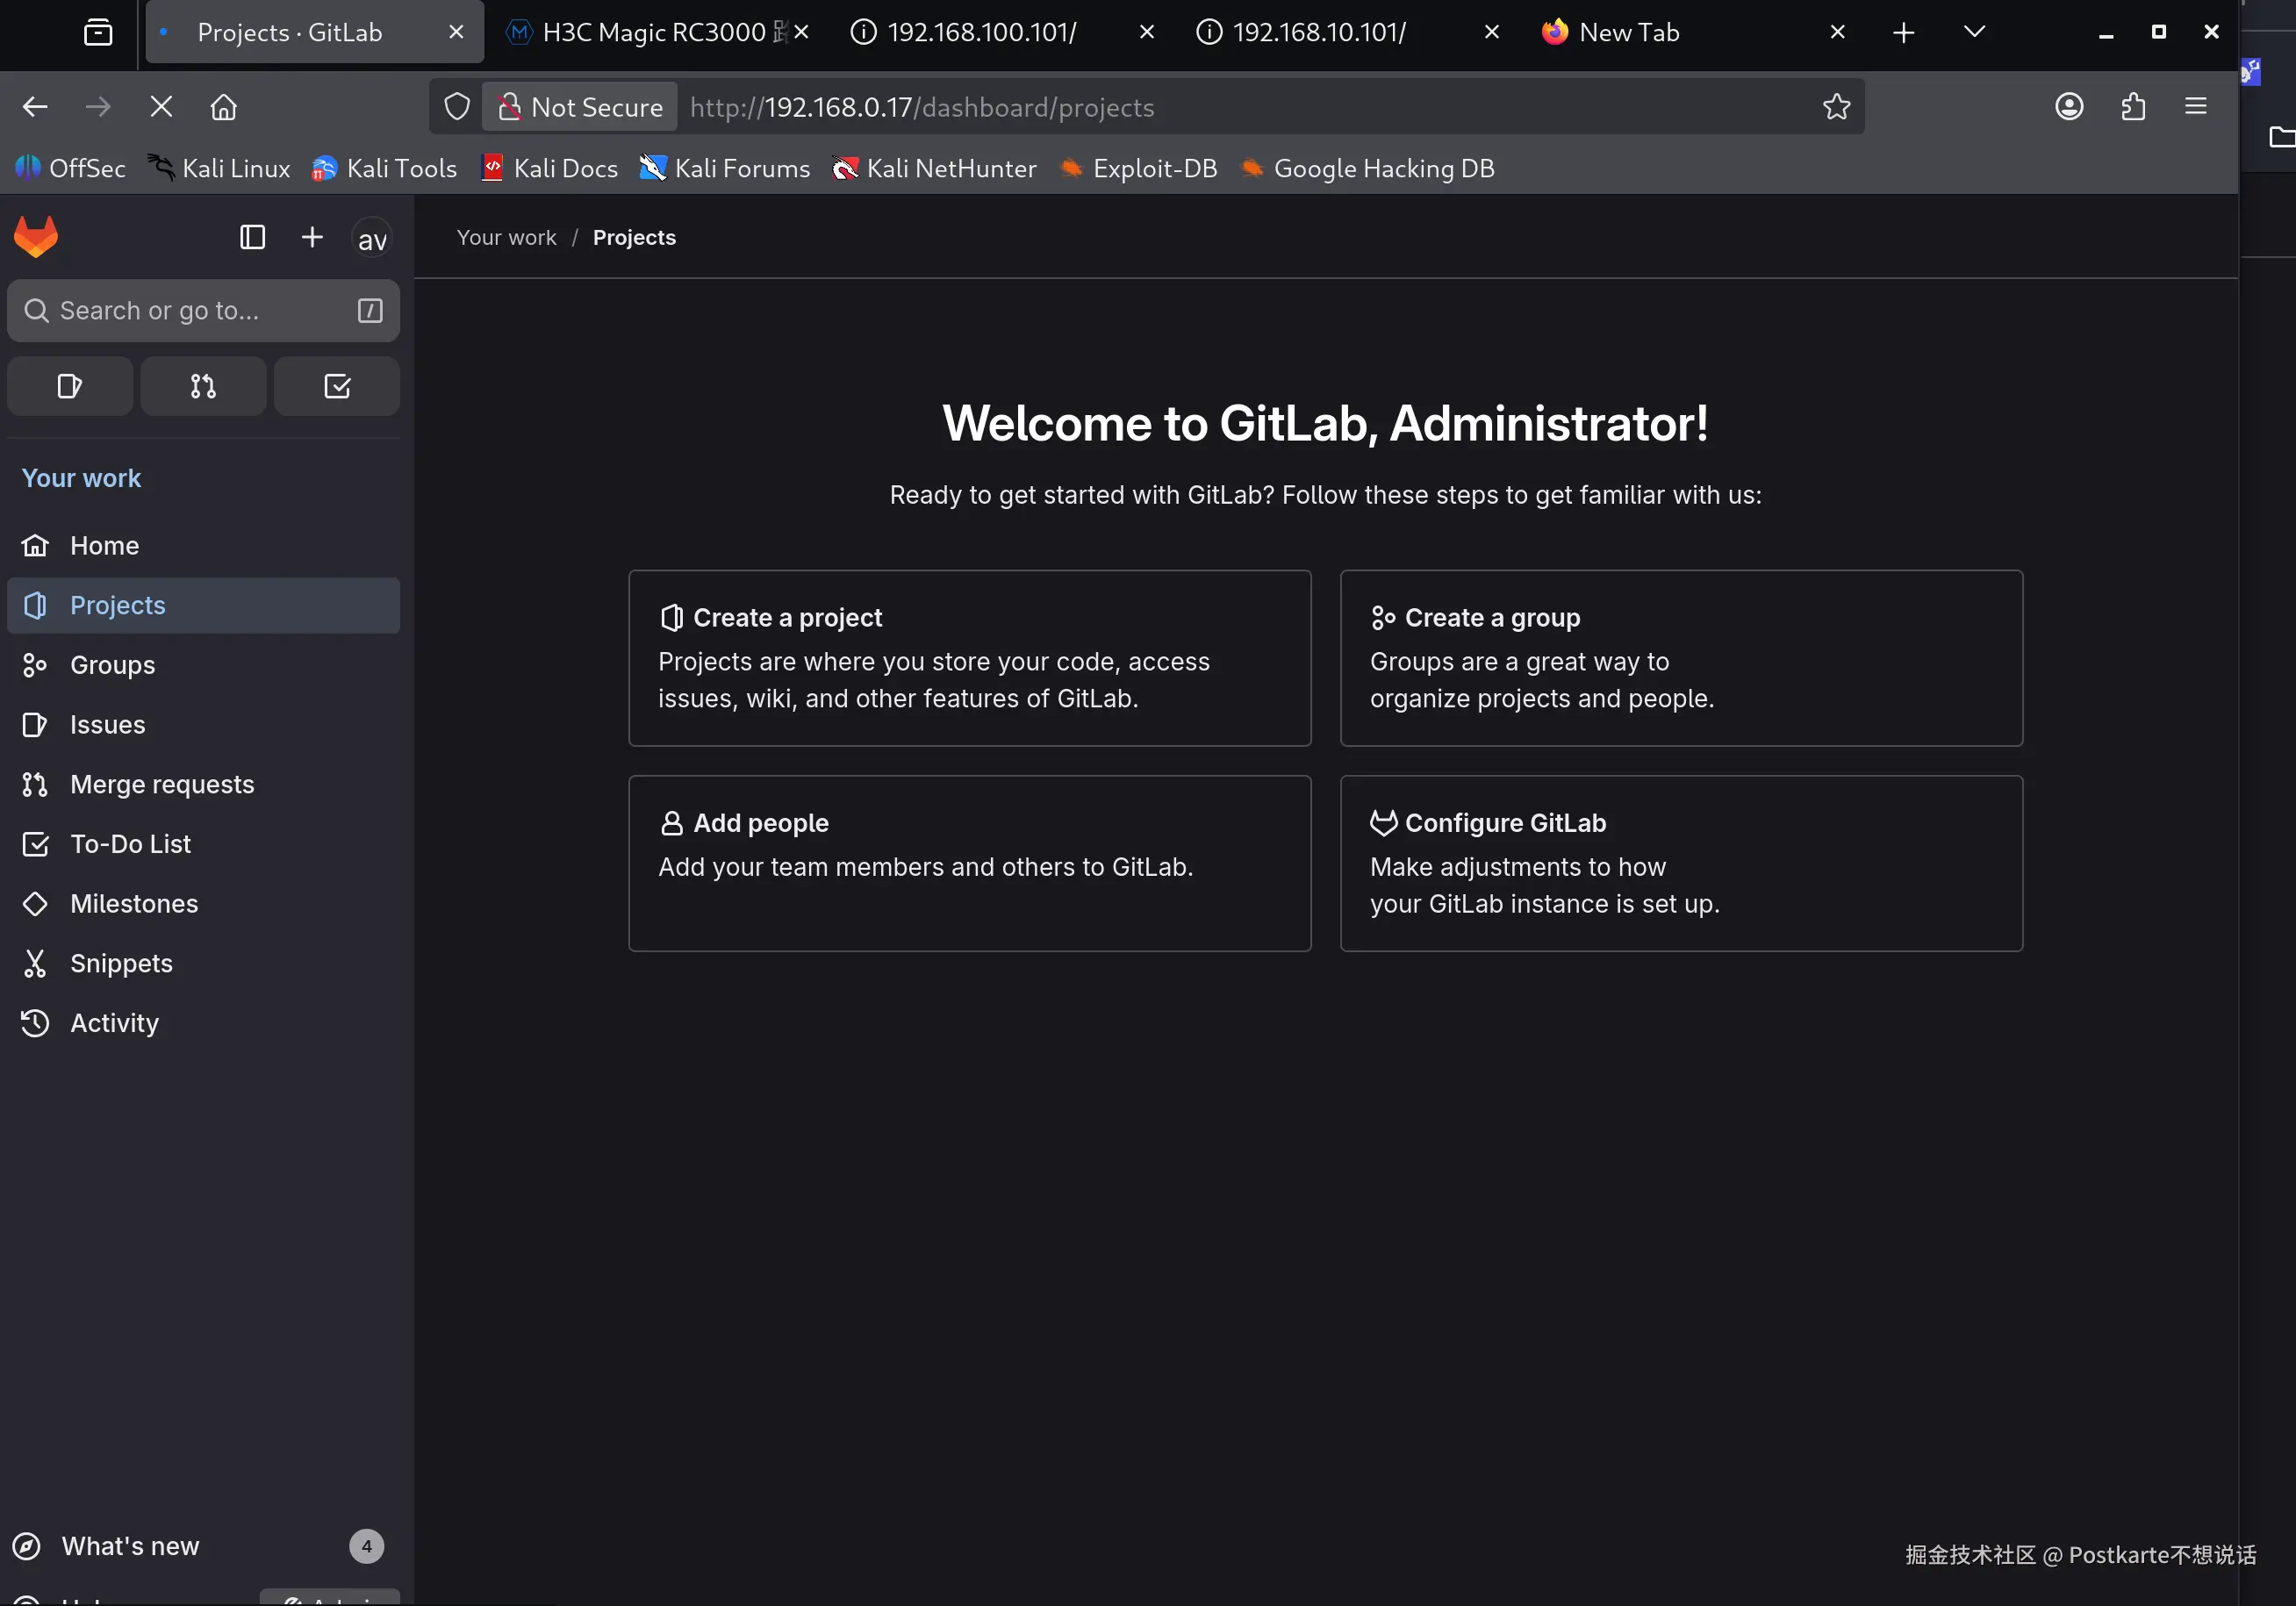Image resolution: width=2296 pixels, height=1606 pixels.
Task: Open to-do items shortcut icon
Action: point(336,386)
